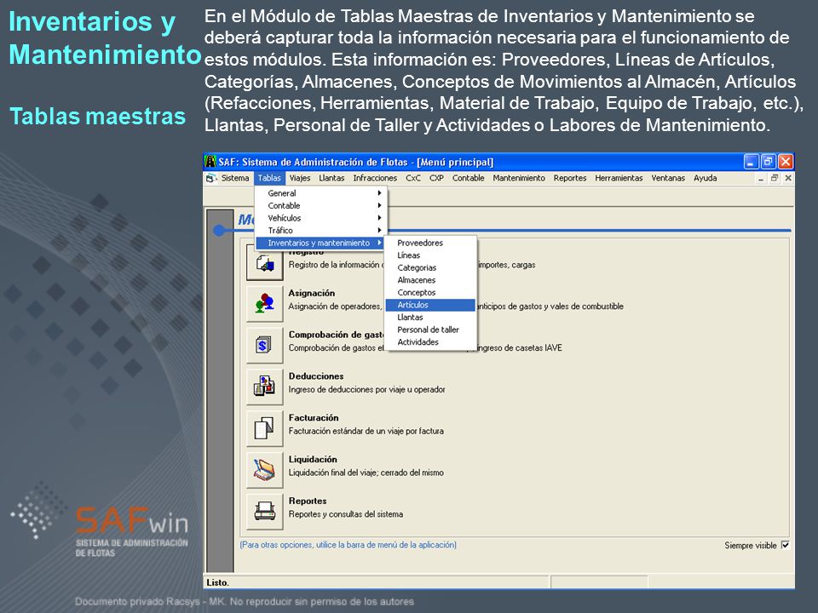Click the Asignación heading link
The width and height of the screenshot is (818, 613).
(x=312, y=293)
